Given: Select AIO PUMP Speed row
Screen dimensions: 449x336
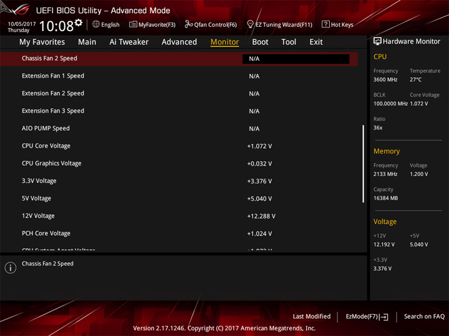Looking at the screenshot, I should click(179, 129).
